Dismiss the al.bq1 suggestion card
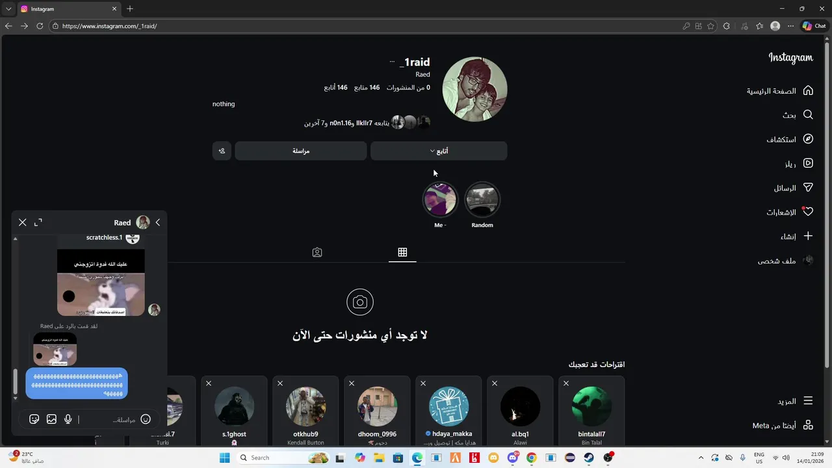The height and width of the screenshot is (468, 832). (x=495, y=383)
